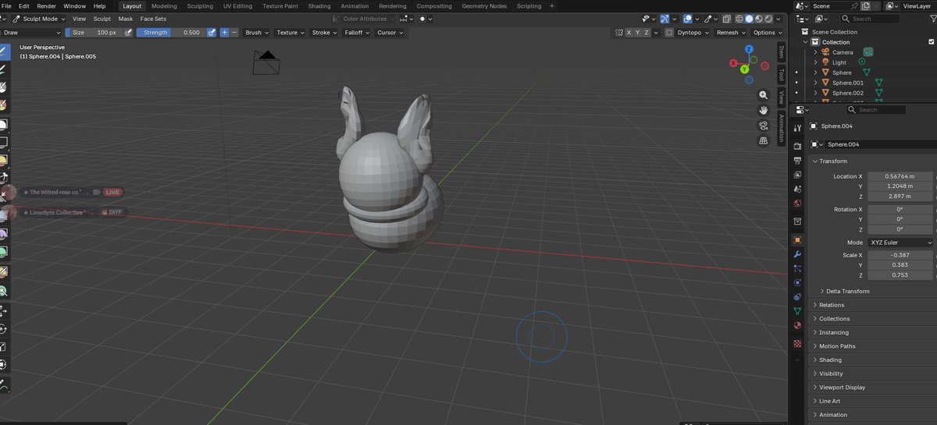Open the Output properties tab icon

point(797,160)
